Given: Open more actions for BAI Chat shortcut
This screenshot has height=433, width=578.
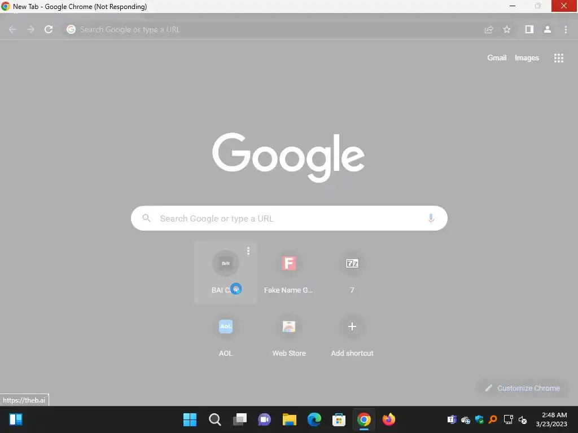Looking at the screenshot, I should pos(248,251).
